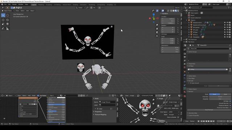Open the viewport Options dropdown

[x=178, y=8]
